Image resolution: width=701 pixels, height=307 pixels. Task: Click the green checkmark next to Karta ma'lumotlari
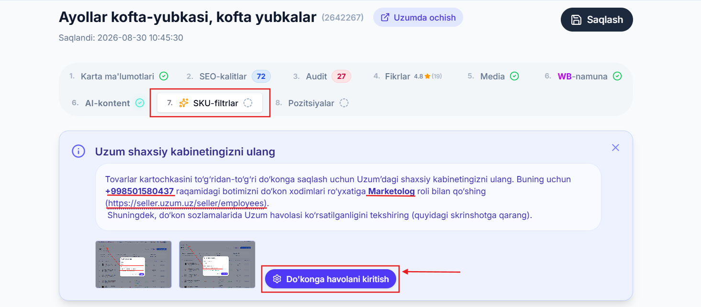click(x=164, y=76)
